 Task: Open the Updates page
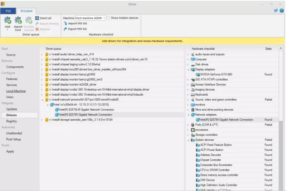coord(12,109)
